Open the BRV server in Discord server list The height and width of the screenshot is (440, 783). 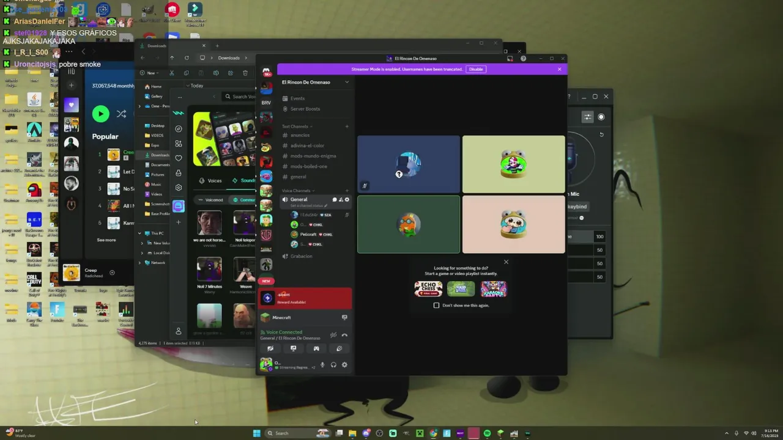coord(266,103)
